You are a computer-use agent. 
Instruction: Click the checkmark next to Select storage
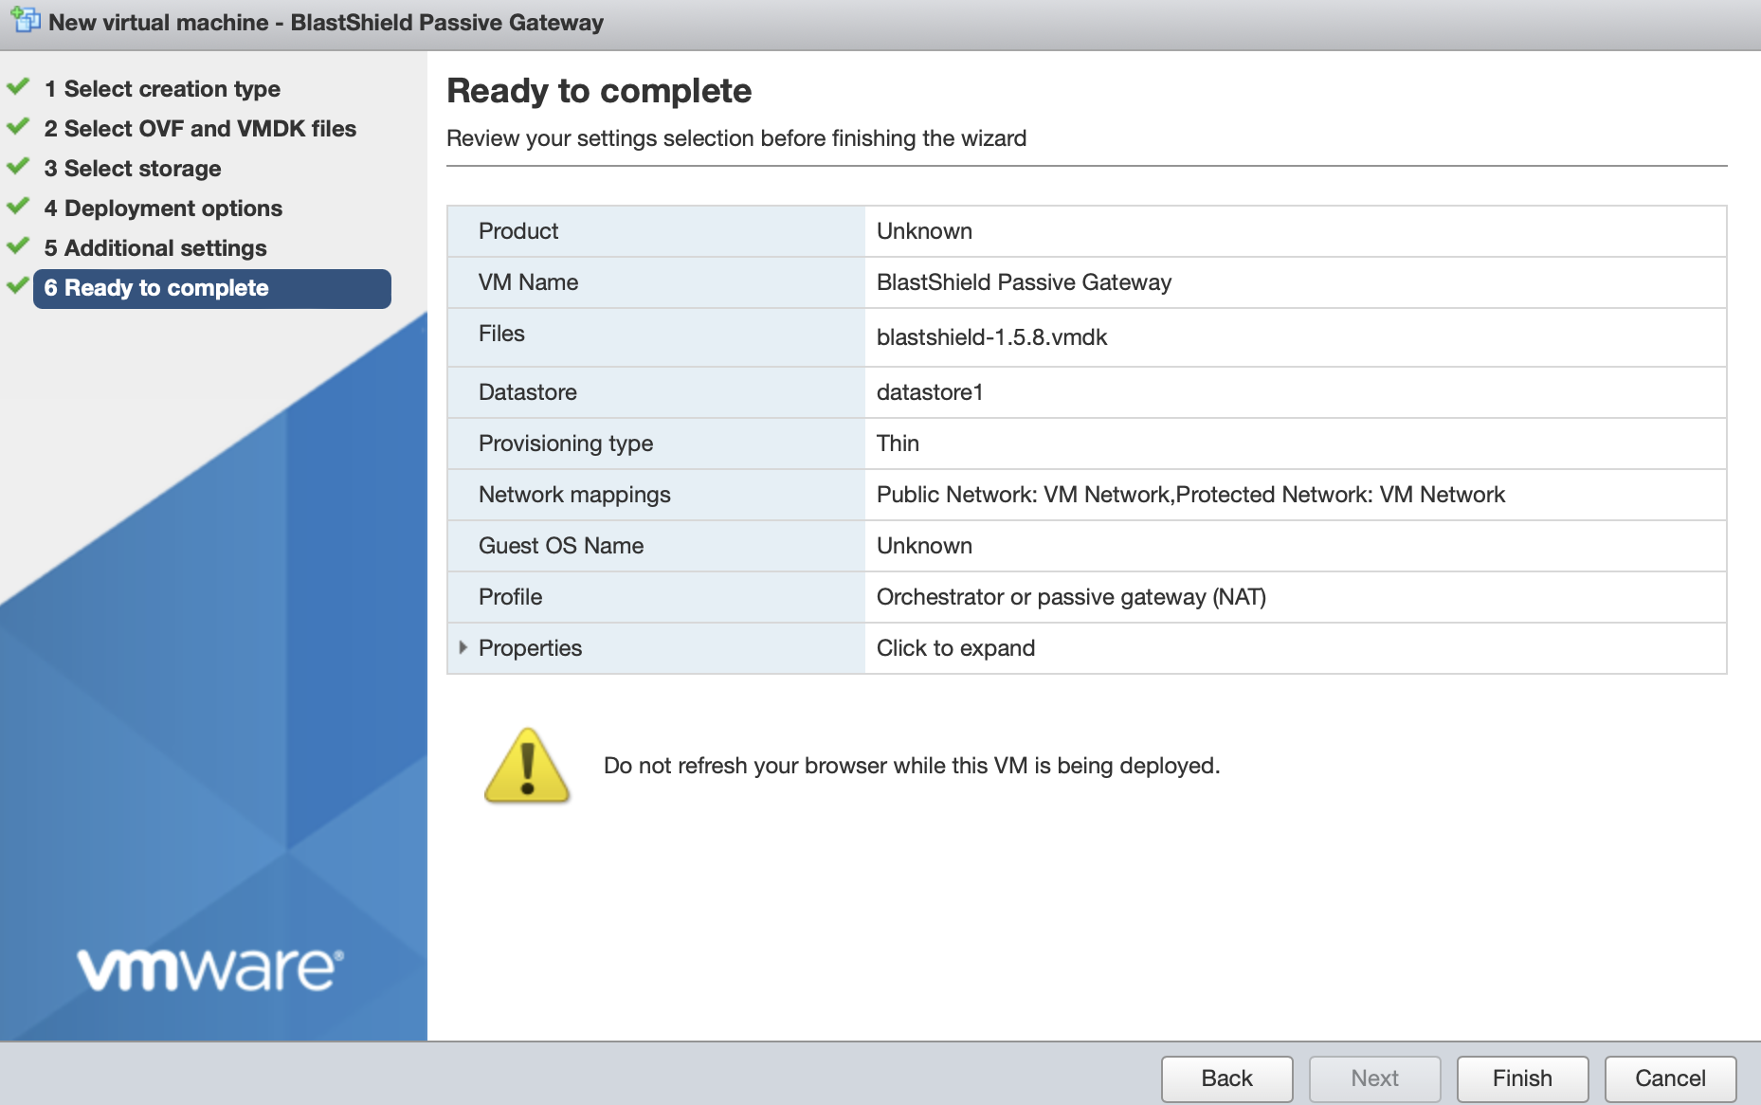(x=17, y=166)
